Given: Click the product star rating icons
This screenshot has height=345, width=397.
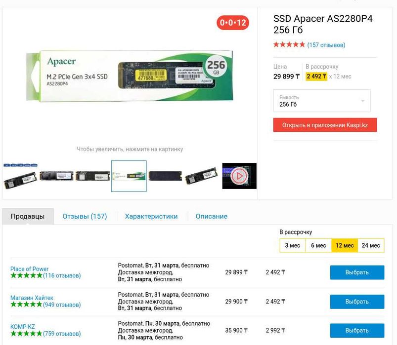Looking at the screenshot, I should click(x=289, y=45).
